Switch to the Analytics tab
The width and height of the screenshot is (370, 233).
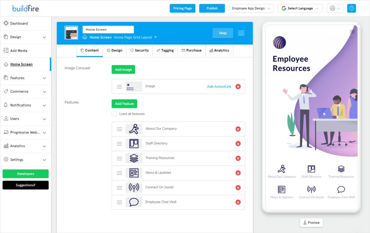219,51
